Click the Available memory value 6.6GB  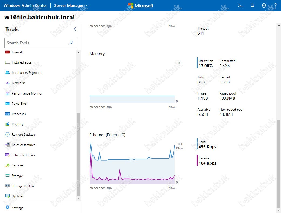[x=203, y=114]
